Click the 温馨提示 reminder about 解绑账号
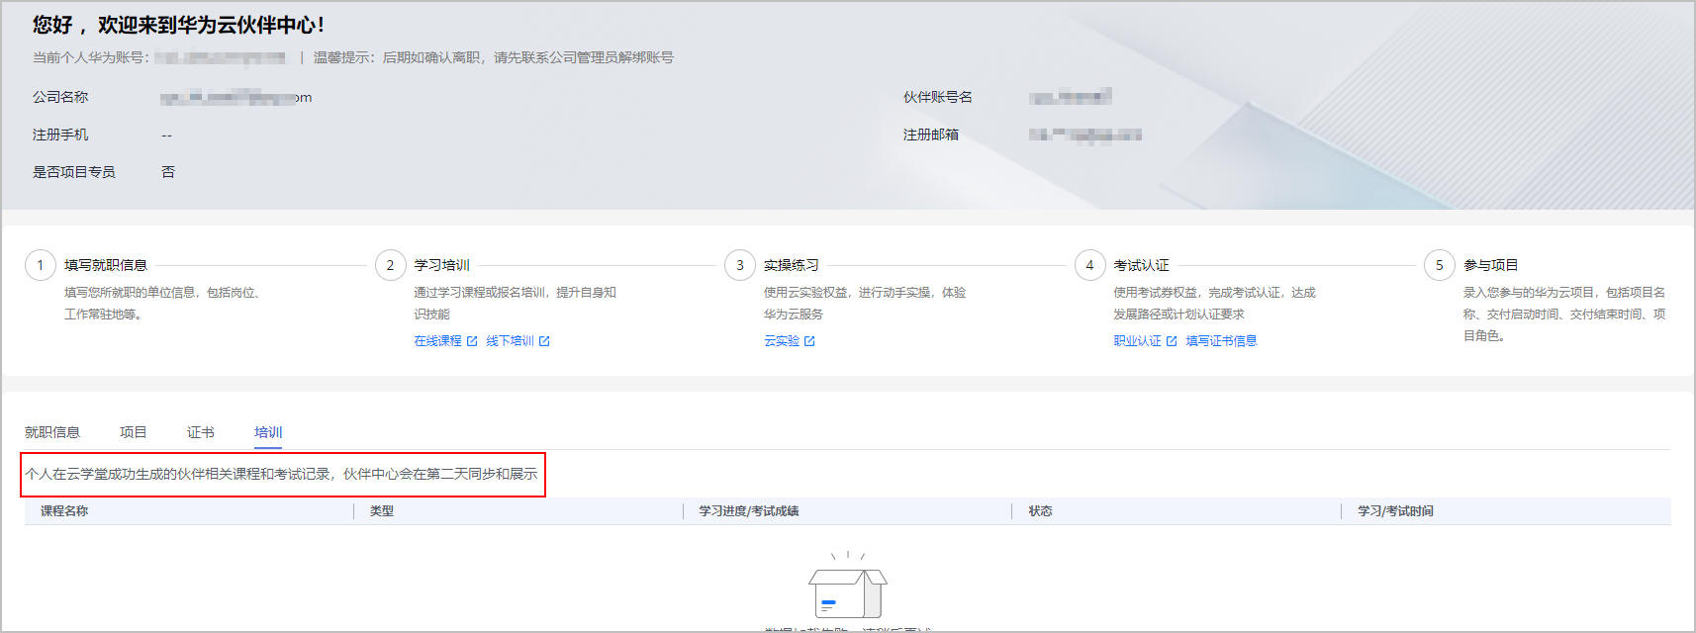 pos(494,57)
